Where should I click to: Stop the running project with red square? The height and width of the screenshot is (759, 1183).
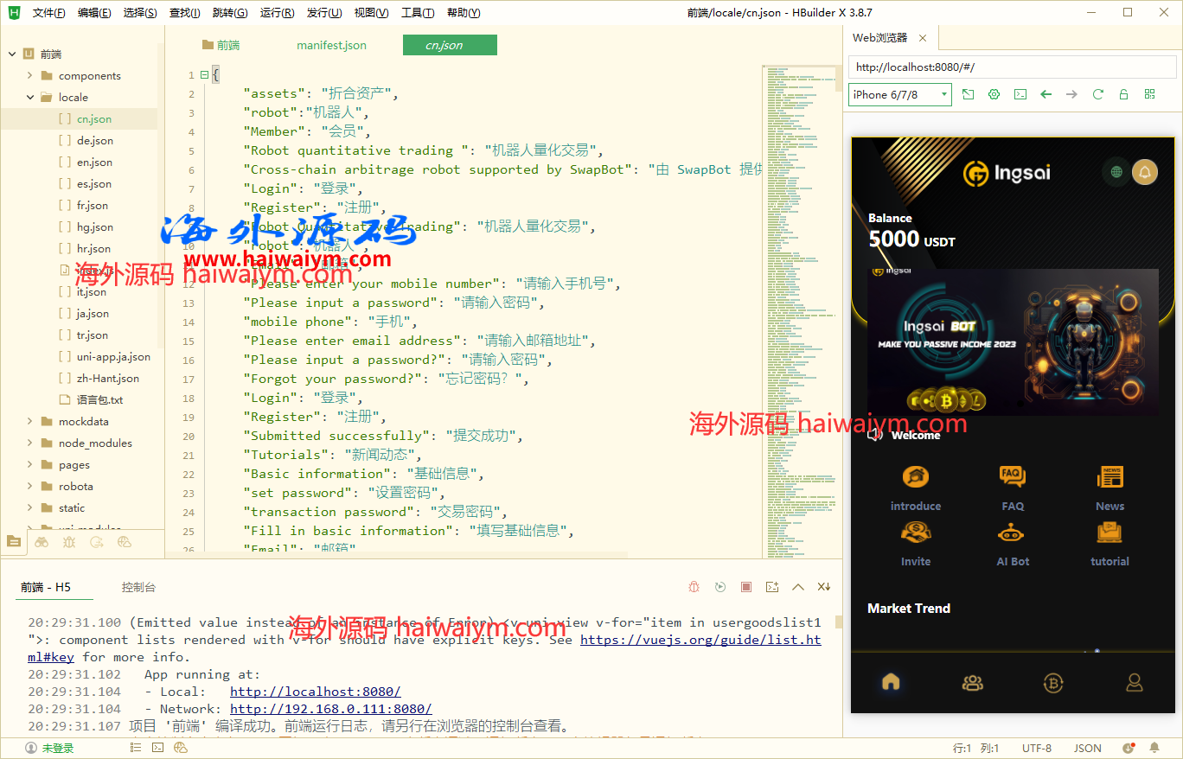click(746, 587)
